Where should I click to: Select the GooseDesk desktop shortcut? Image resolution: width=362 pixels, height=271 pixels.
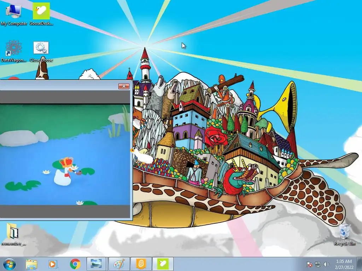[41, 14]
